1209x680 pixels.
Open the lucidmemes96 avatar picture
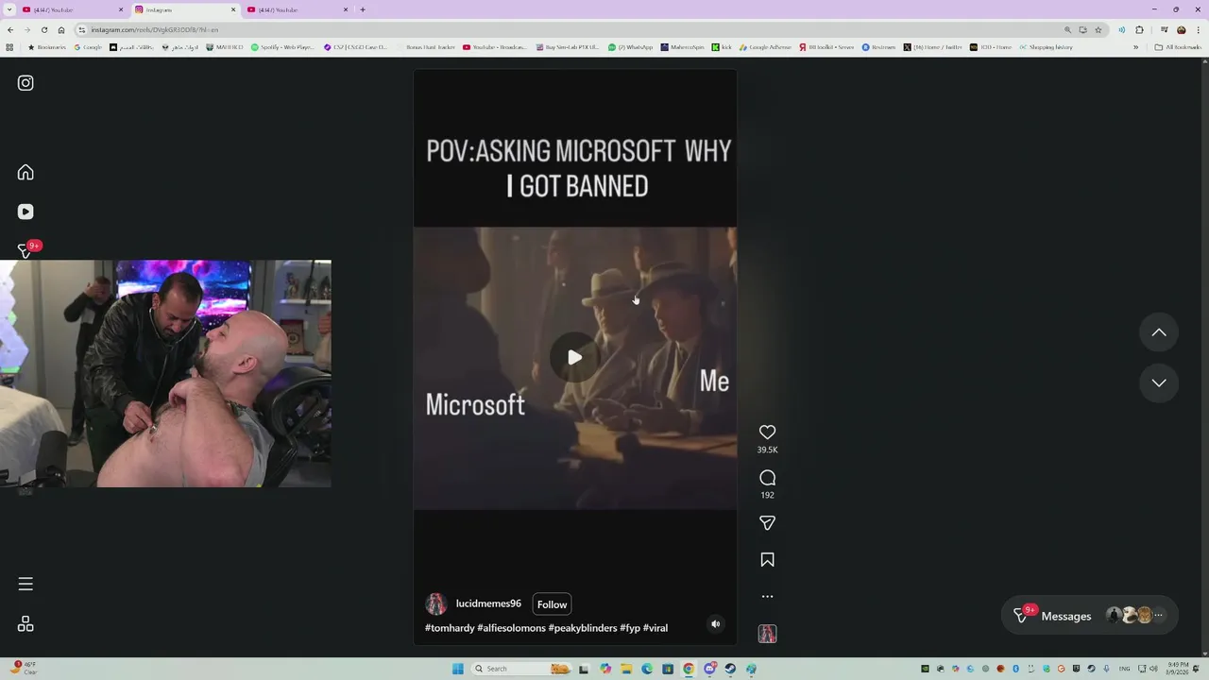435,604
